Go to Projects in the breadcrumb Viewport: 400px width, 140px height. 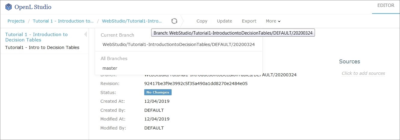(16, 21)
